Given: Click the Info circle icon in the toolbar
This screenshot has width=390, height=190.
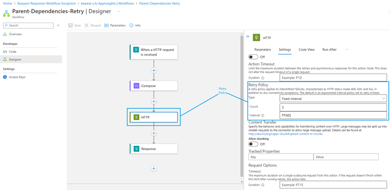Looking at the screenshot, I should 131,25.
